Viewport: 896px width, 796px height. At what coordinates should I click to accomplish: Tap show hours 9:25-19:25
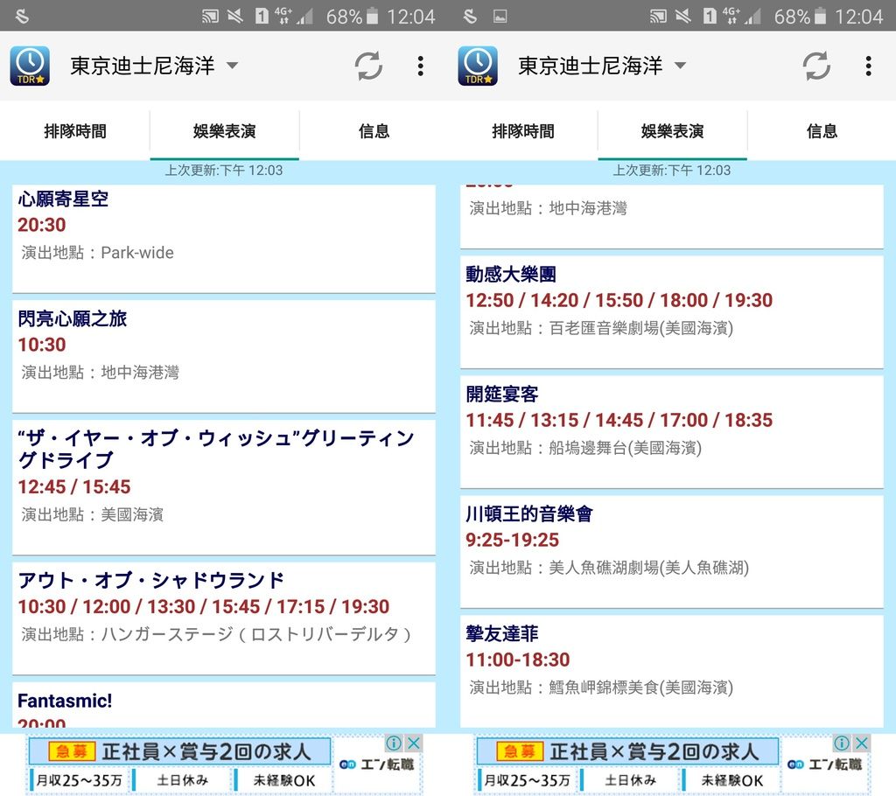point(512,540)
